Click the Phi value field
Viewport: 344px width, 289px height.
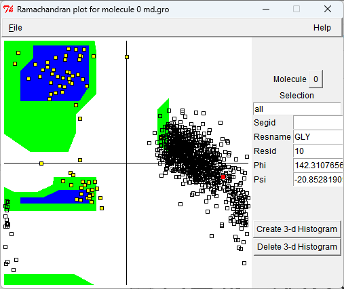point(318,166)
